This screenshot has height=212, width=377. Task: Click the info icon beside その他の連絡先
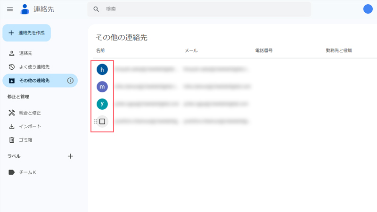tap(70, 81)
